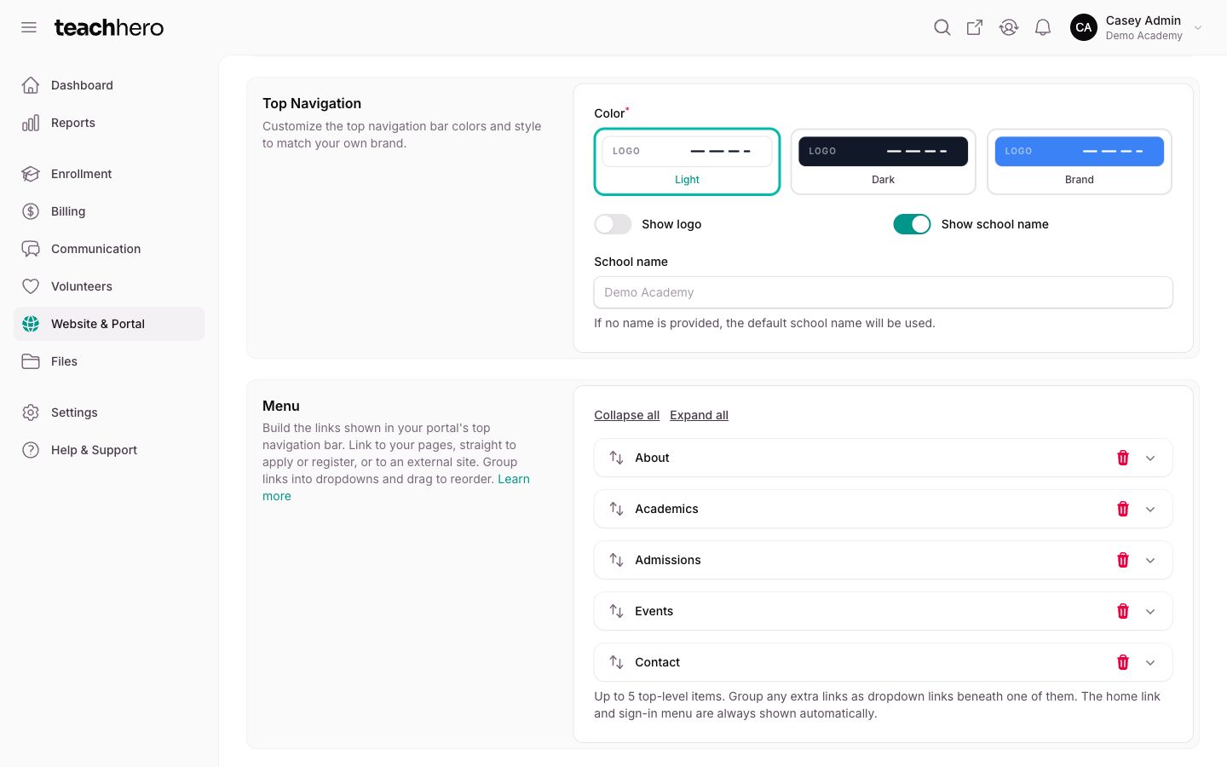Open the Casey Admin account dropdown arrow
The image size is (1227, 767).
(1198, 27)
